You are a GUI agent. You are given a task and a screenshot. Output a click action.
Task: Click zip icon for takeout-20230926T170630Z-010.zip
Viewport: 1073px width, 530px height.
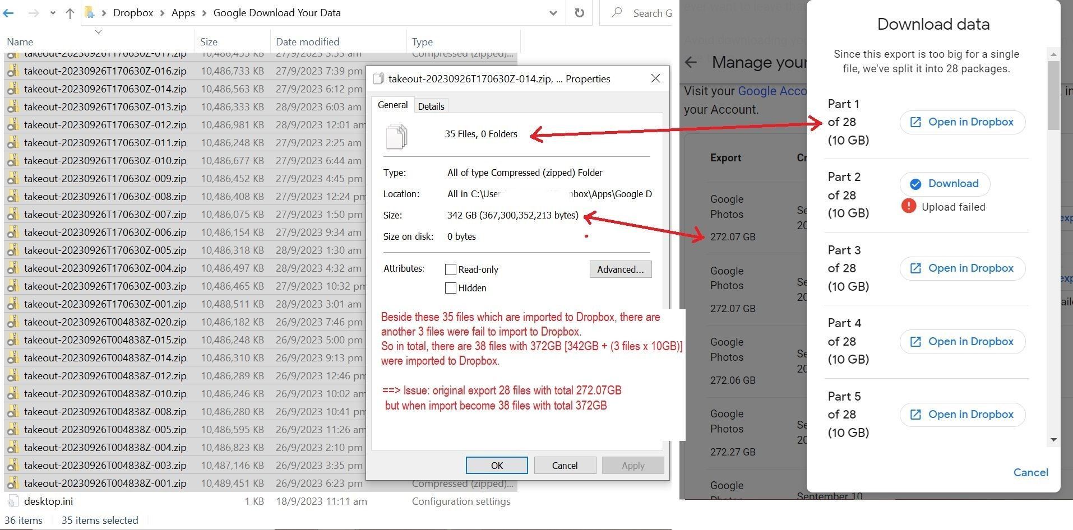tap(13, 161)
